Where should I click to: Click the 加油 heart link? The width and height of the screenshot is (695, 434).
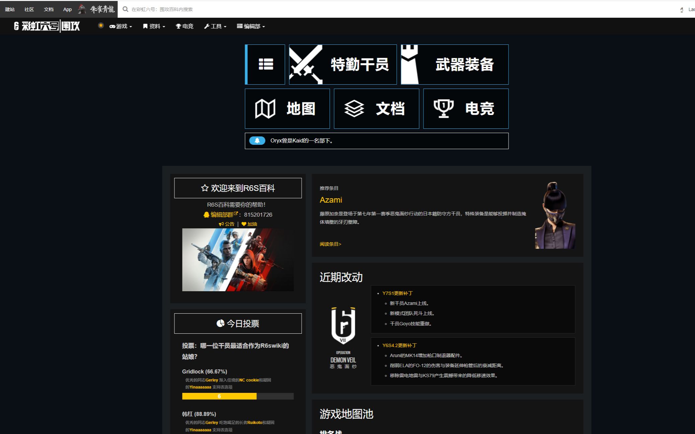(x=249, y=224)
